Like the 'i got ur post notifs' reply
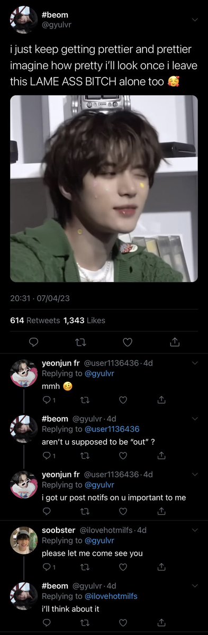This screenshot has width=208, height=635. pos(123,511)
